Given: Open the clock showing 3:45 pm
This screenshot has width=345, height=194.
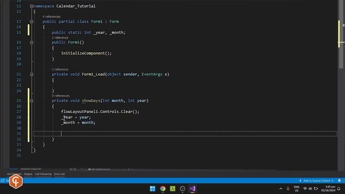Looking at the screenshot, I should 328,189.
